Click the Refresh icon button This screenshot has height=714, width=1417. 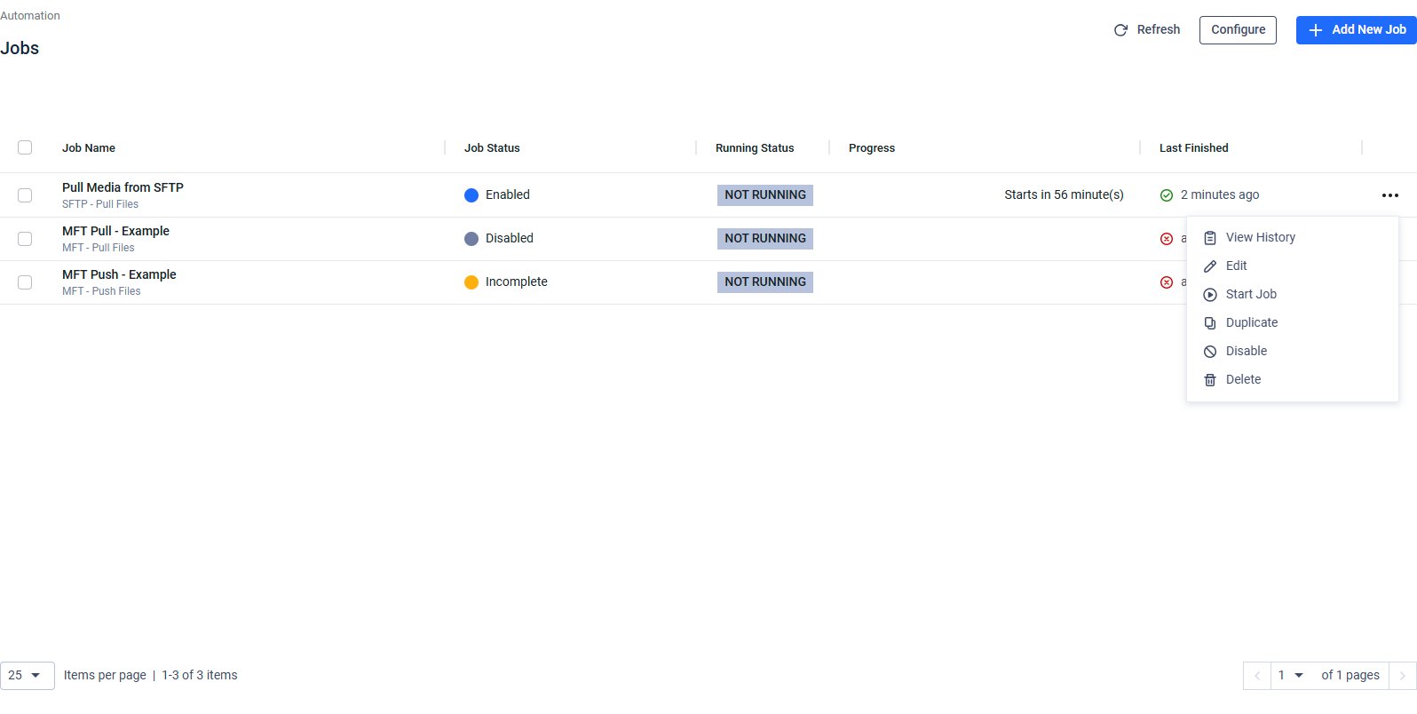click(x=1120, y=30)
